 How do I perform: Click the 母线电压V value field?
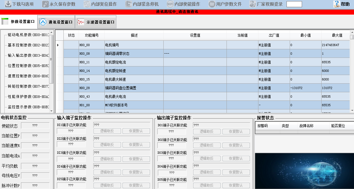[35, 175]
